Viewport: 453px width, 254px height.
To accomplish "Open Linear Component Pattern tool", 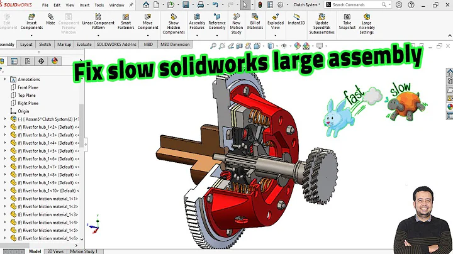I will click(98, 21).
